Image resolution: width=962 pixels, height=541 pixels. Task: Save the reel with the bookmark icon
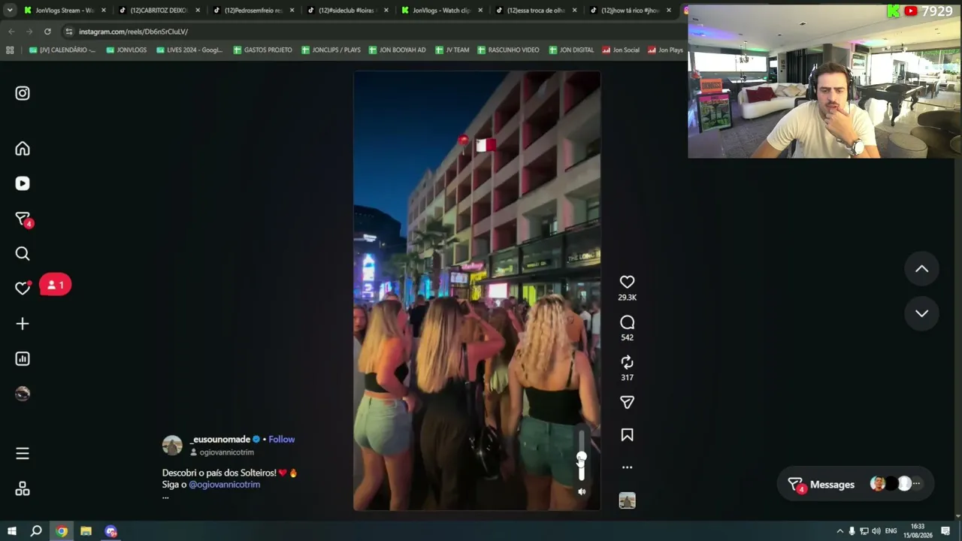(x=627, y=435)
